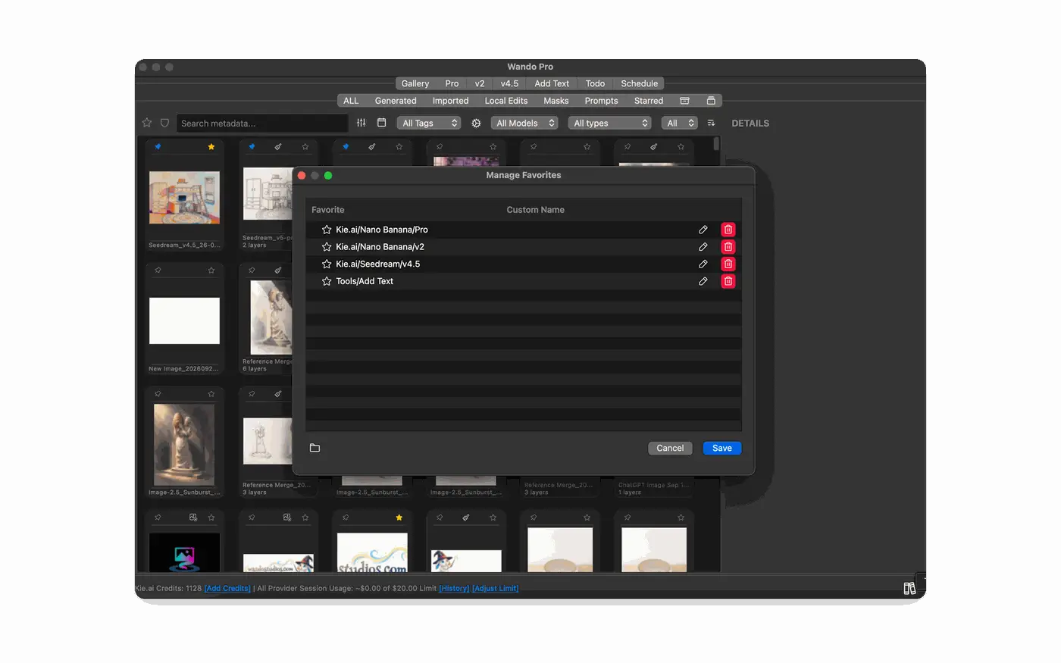
Task: Remove Kie.ai/Nano Banana/v2 with trash icon
Action: point(728,247)
